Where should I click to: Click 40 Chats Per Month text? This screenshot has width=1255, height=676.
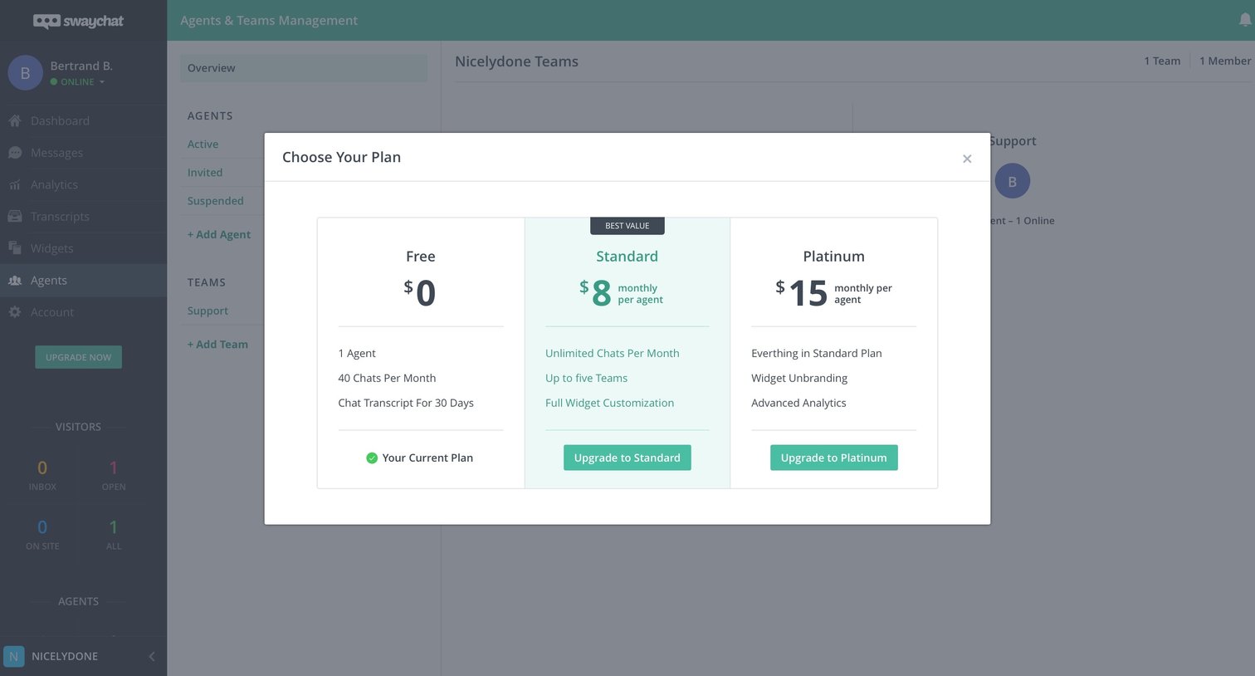point(387,378)
